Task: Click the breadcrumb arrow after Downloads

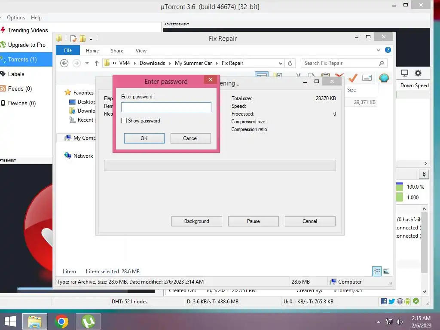Action: (x=170, y=63)
